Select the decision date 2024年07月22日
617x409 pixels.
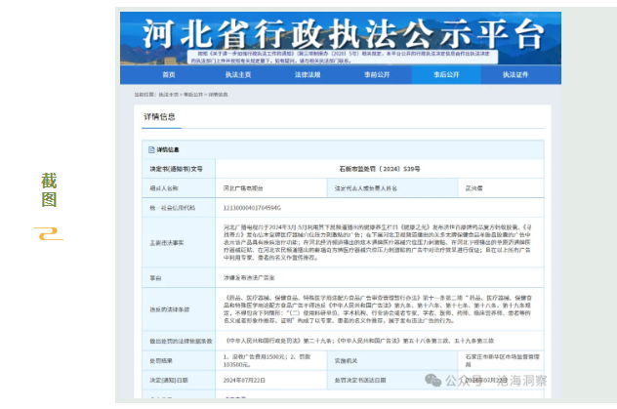click(x=244, y=381)
